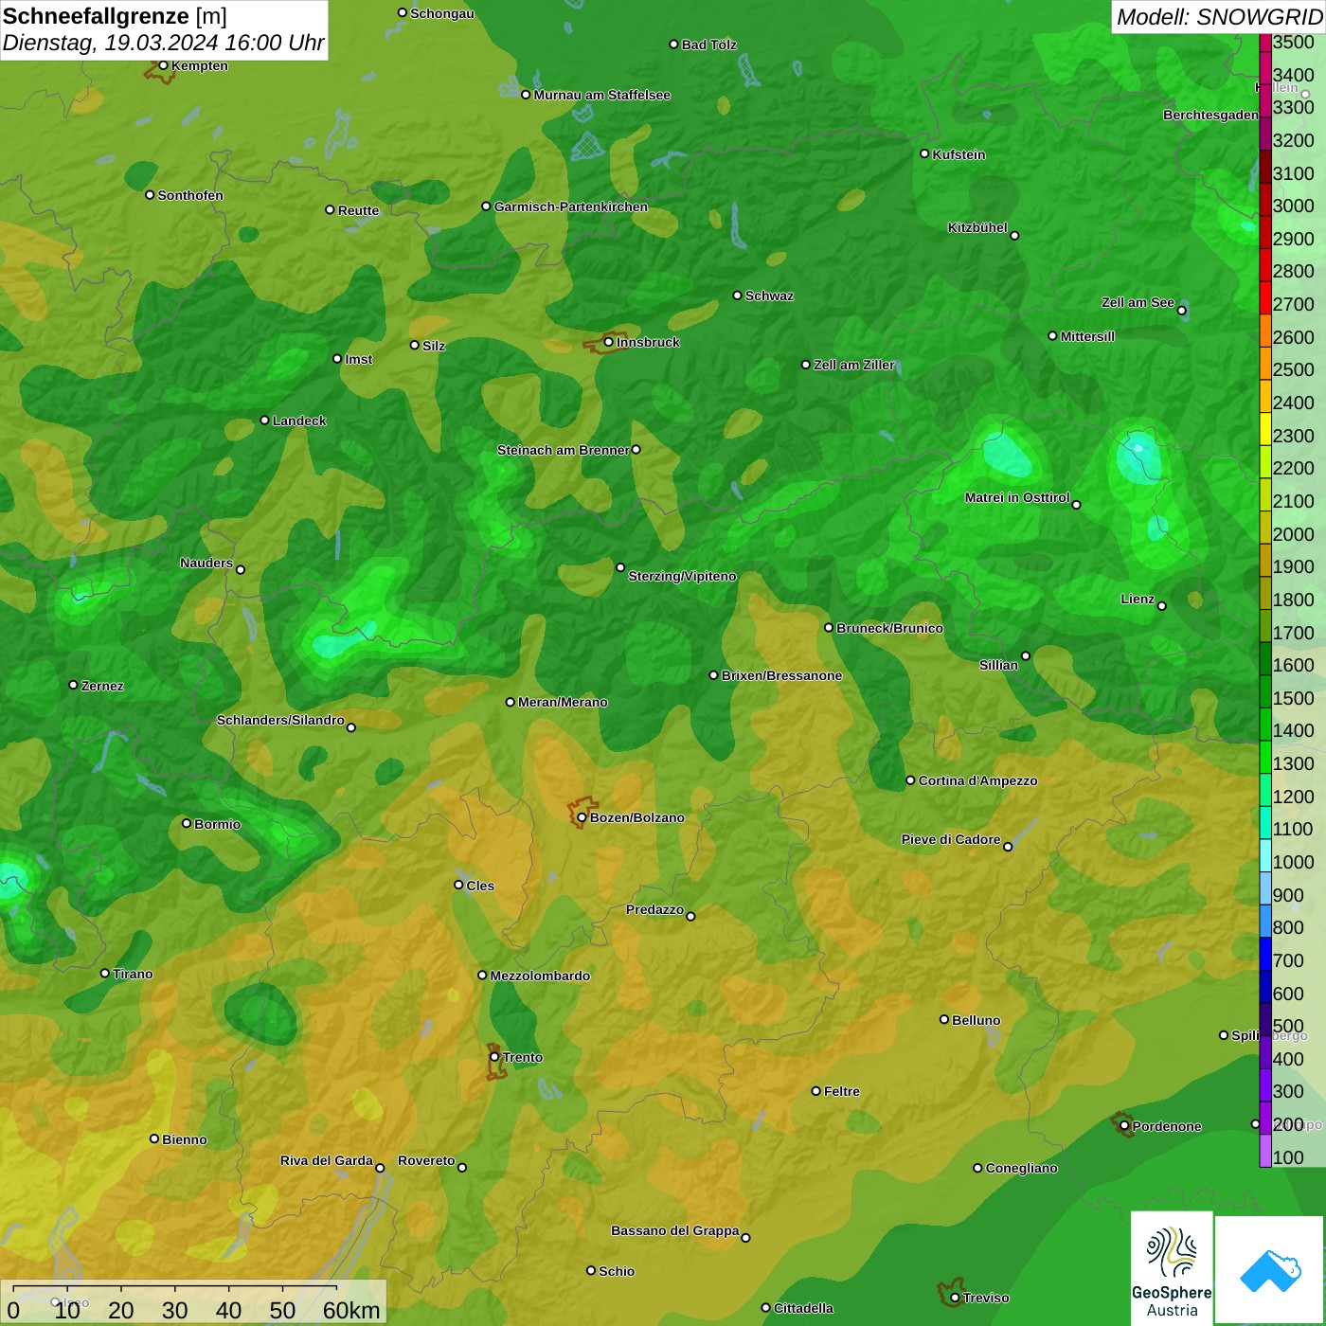1326x1326 pixels.
Task: Select the 'Brixen/Bressanone' place label
Action: pyautogui.click(x=781, y=675)
